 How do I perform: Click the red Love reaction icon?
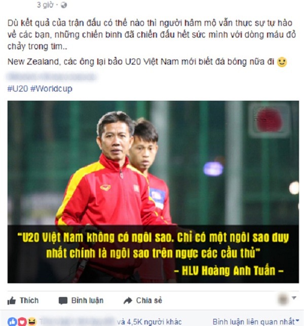22,321
